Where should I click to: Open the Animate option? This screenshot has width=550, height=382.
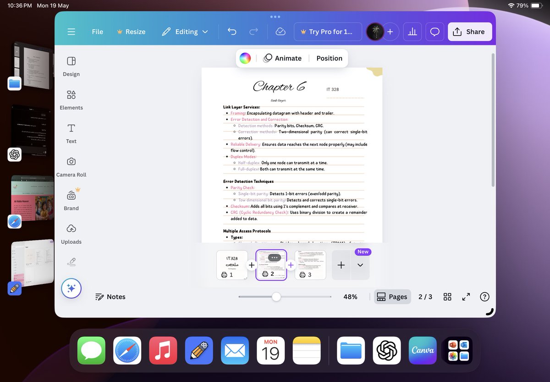pos(282,58)
